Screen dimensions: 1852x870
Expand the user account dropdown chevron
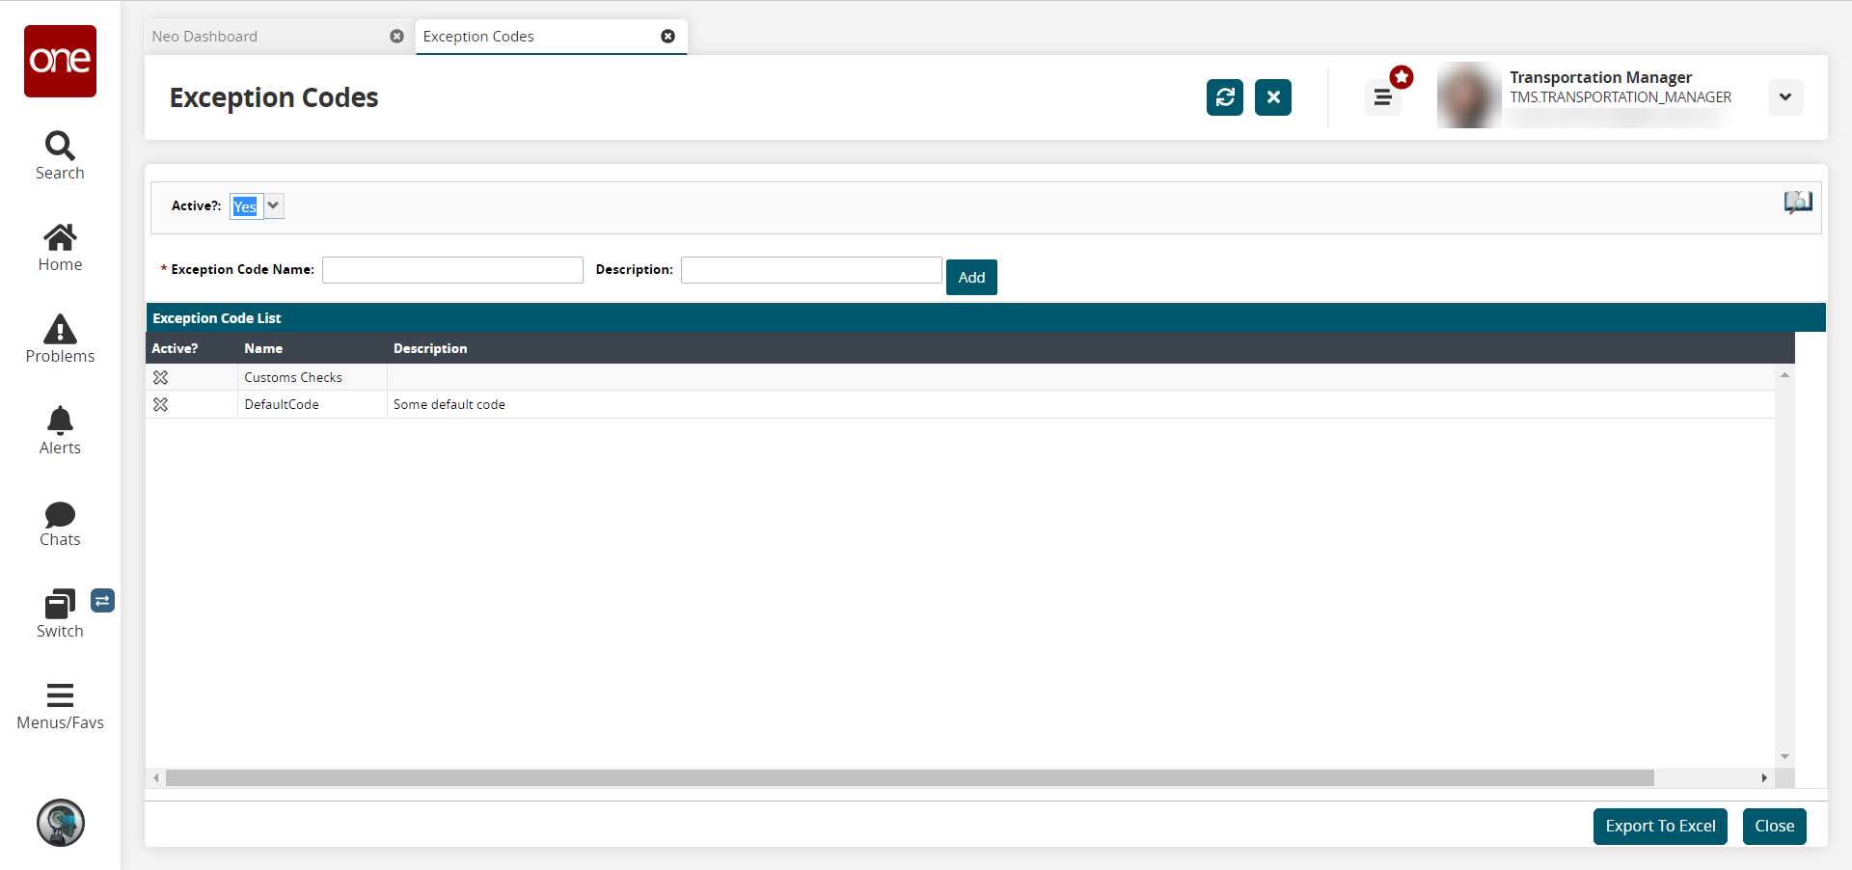click(1785, 97)
